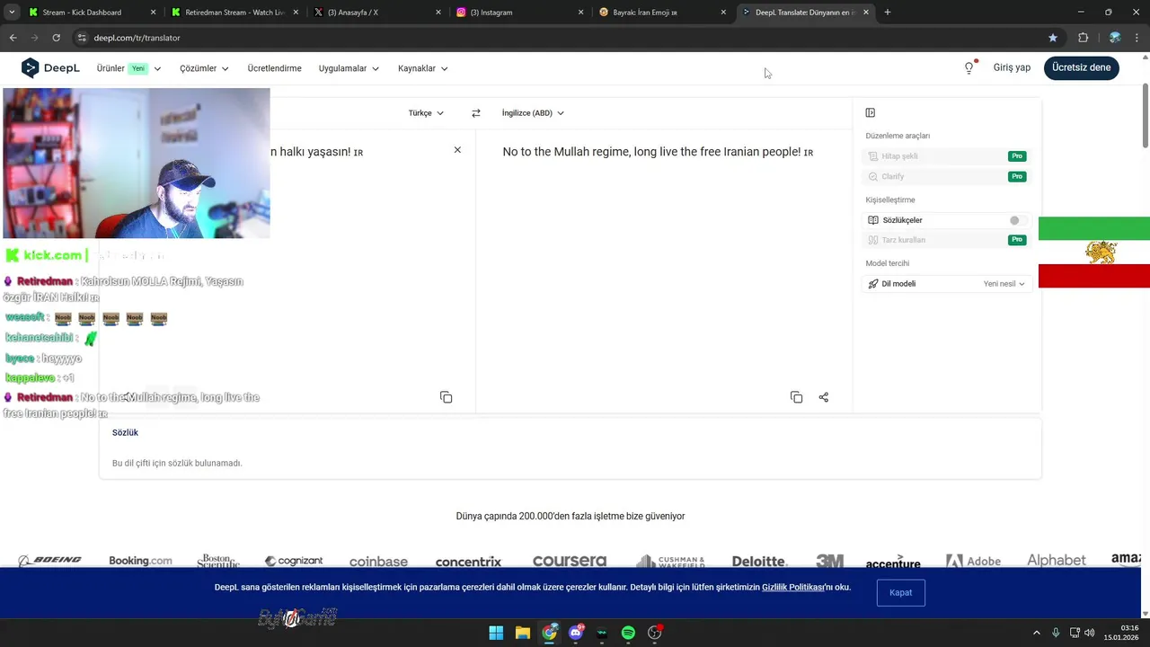
Task: Go back to the previous page
Action: coord(13,38)
